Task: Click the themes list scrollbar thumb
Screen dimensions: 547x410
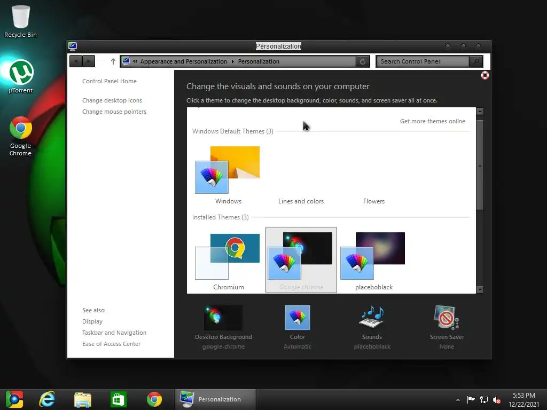Action: click(480, 165)
